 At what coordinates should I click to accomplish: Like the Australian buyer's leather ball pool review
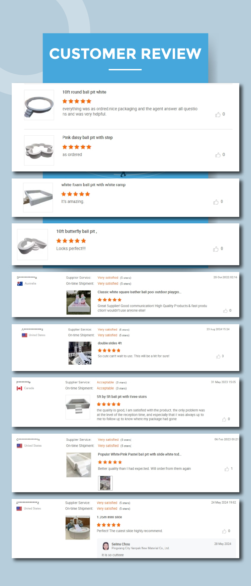tap(225, 311)
